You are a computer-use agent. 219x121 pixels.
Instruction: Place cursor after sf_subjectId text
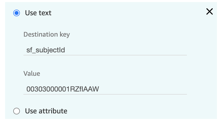65,50
